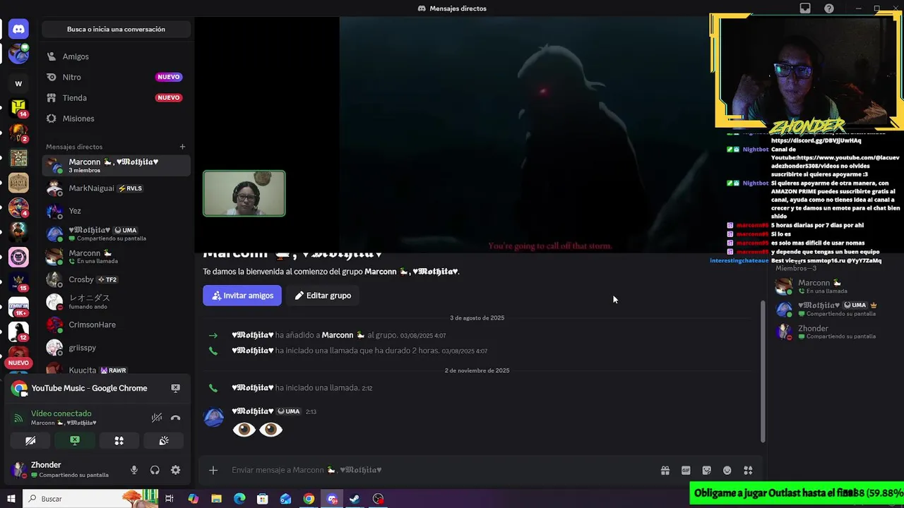
Task: Mute microphone in user panel
Action: [x=134, y=470]
